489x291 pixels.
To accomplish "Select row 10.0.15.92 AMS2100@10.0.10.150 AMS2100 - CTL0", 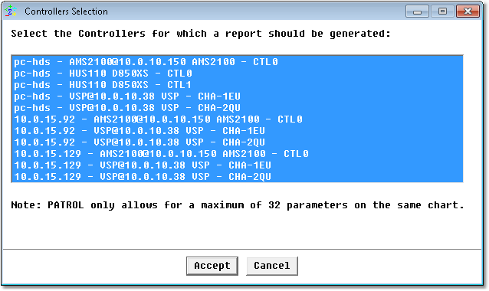I will pos(237,119).
